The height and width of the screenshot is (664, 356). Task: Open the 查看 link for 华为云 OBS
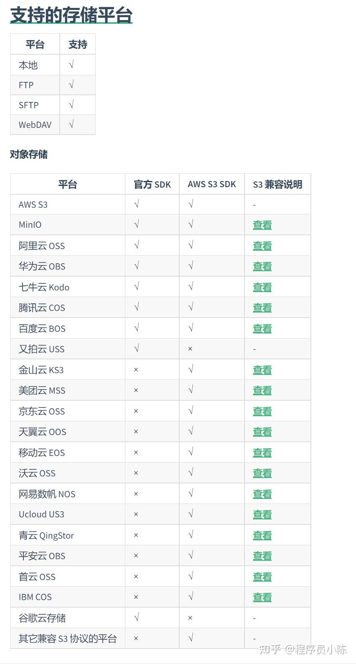(x=262, y=266)
